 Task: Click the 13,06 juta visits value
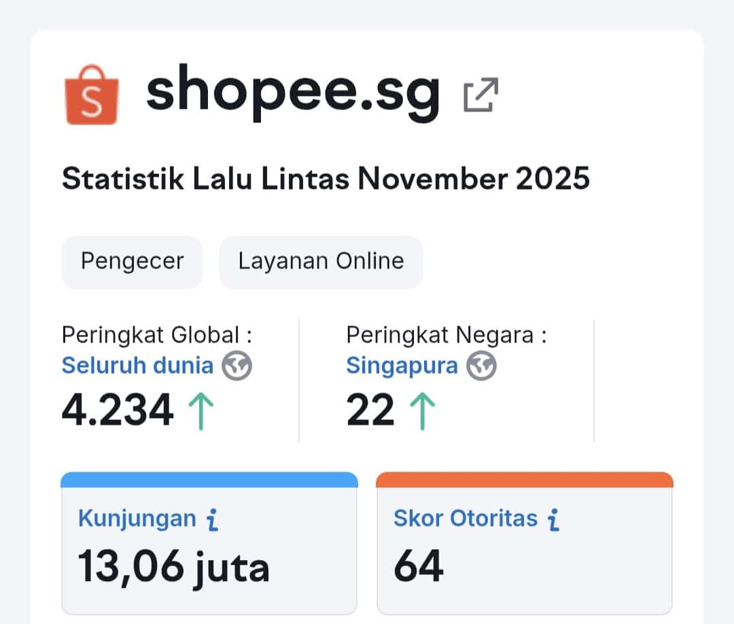(173, 565)
